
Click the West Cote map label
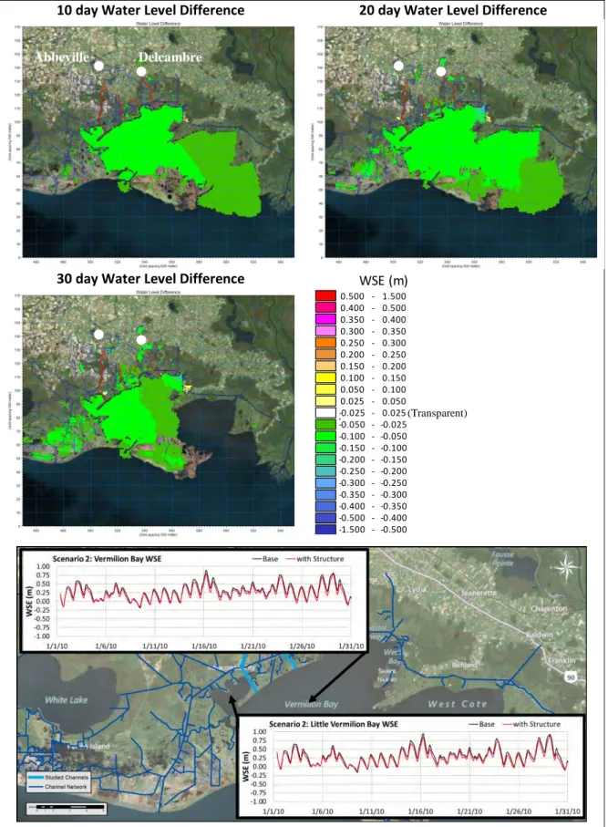[458, 704]
